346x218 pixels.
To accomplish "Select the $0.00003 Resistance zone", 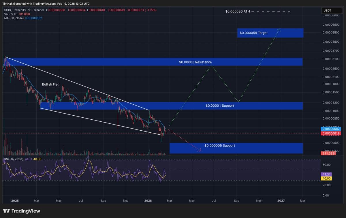I will point(195,62).
